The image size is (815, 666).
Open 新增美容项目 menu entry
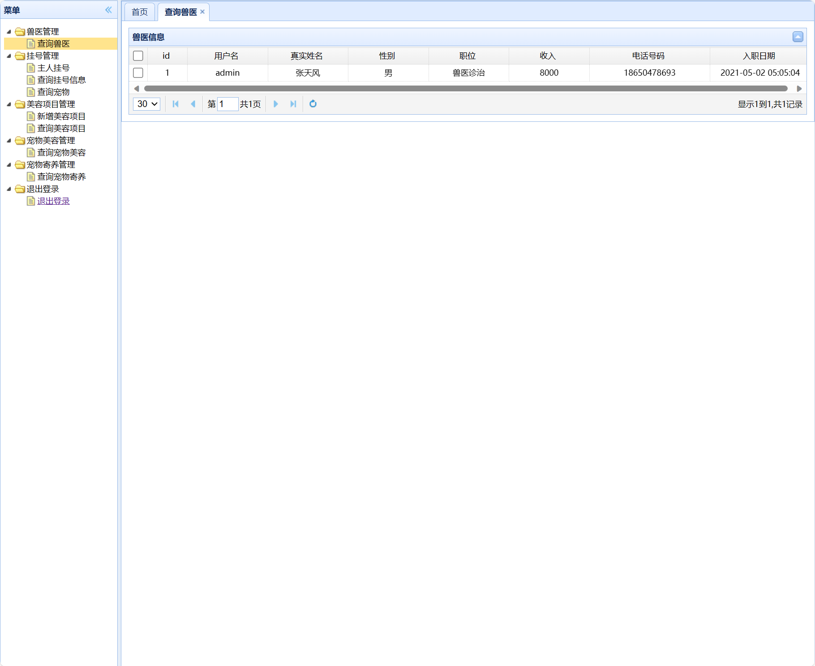click(61, 116)
